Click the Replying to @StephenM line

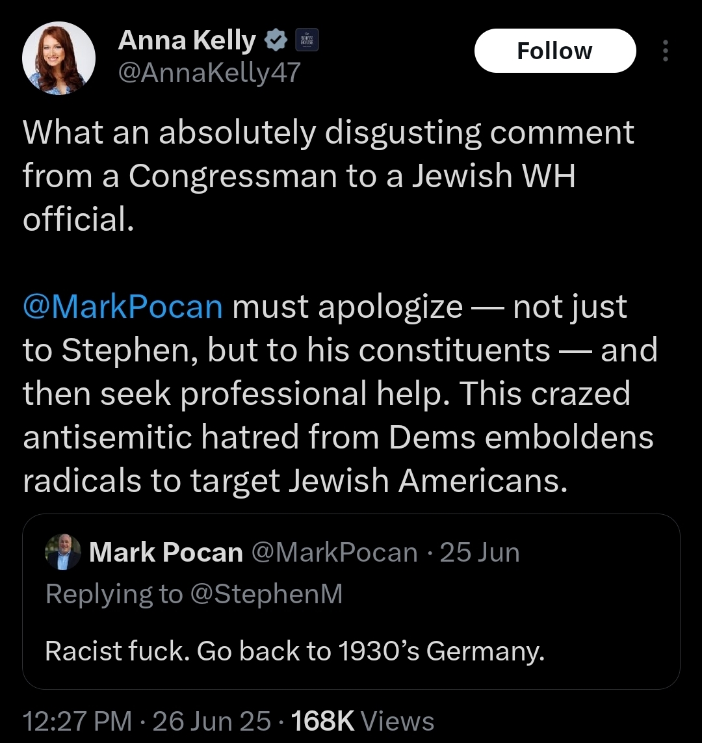pos(194,594)
